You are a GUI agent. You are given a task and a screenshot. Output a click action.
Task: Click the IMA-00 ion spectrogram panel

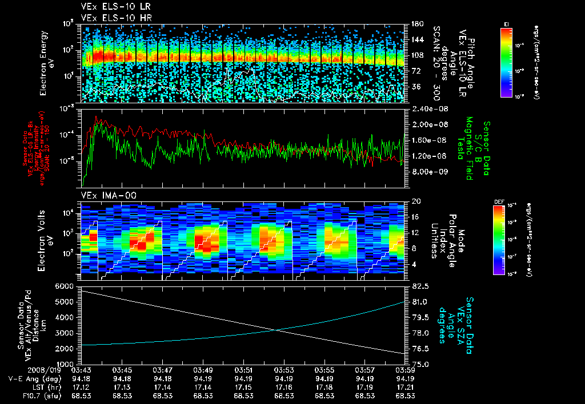[243, 241]
